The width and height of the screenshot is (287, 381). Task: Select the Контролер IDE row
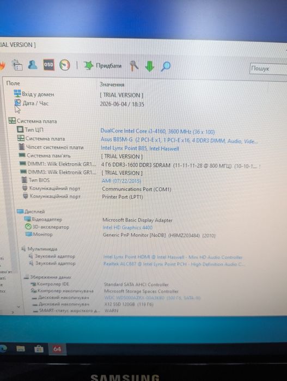(x=50, y=284)
